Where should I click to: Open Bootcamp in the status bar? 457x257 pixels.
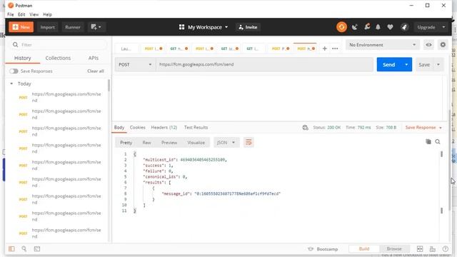click(x=323, y=249)
